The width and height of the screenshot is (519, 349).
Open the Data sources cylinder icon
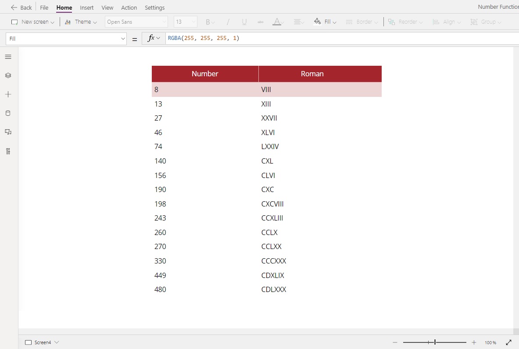(x=8, y=113)
